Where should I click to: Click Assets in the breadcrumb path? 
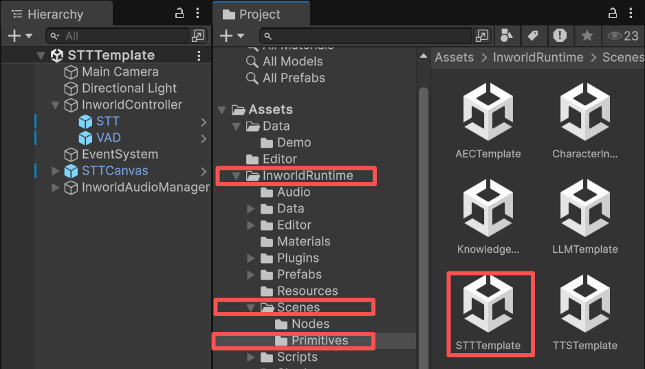[454, 58]
